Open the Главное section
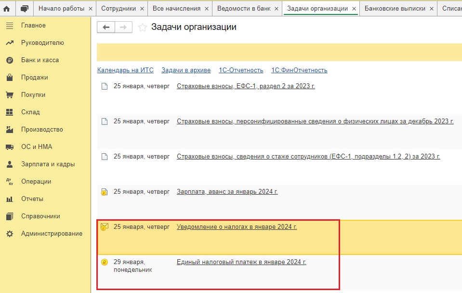The height and width of the screenshot is (293, 462). point(33,26)
